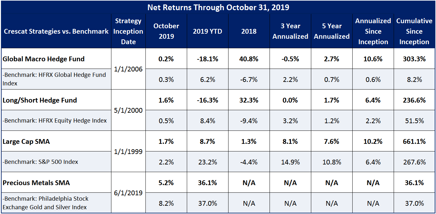Select the 3 Year Annualized header cell
The width and height of the screenshot is (436, 214).
click(x=290, y=31)
